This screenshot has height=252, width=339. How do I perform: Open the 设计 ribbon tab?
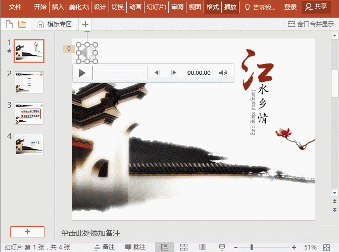100,7
